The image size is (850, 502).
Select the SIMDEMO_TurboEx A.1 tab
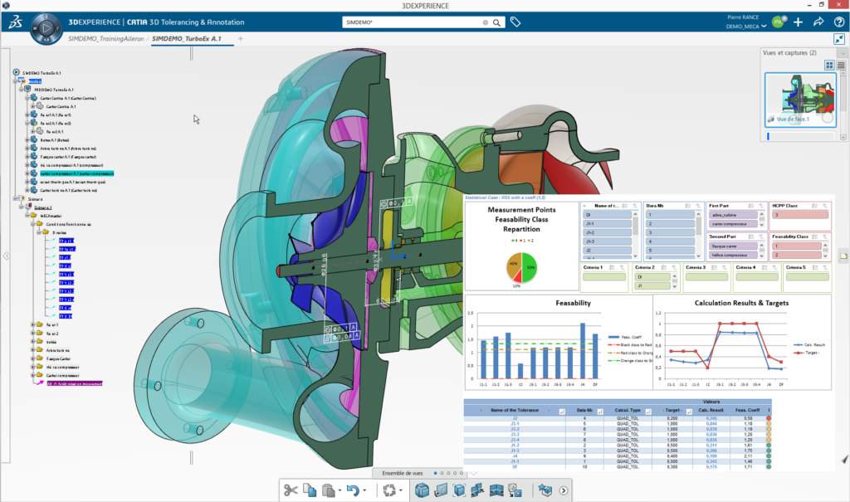pyautogui.click(x=187, y=38)
